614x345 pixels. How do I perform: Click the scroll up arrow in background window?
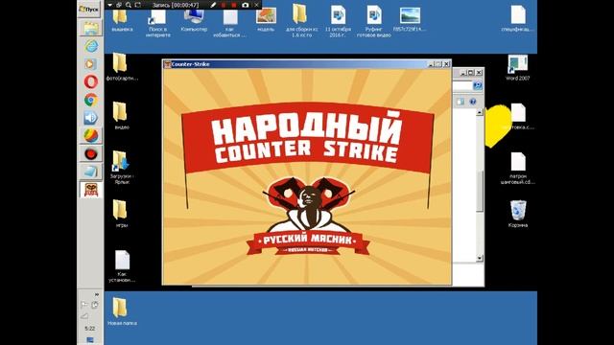(480, 113)
